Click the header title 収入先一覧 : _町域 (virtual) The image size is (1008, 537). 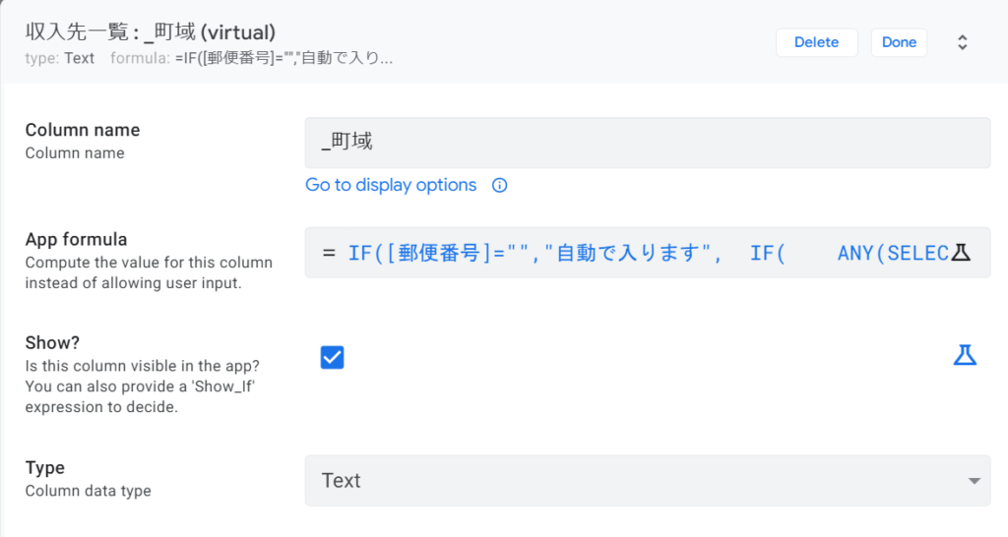(x=152, y=31)
